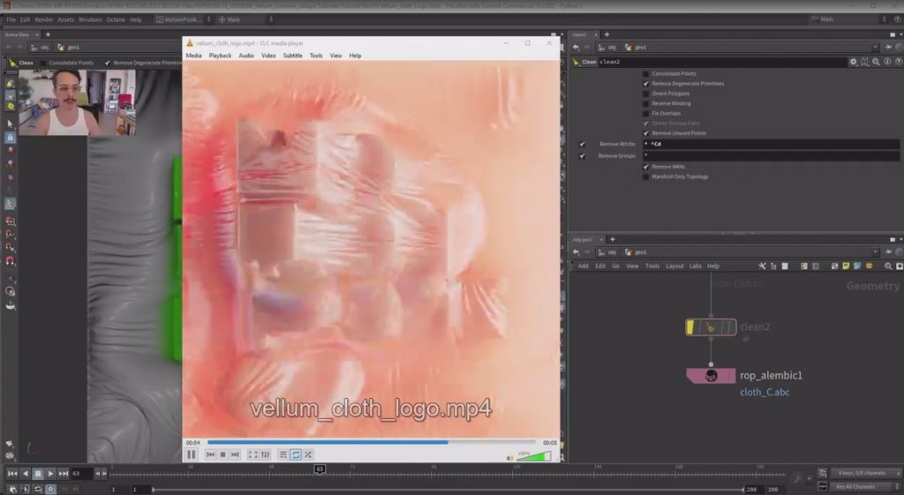Click network editor wrench tools icon
The width and height of the screenshot is (904, 495).
click(x=762, y=266)
